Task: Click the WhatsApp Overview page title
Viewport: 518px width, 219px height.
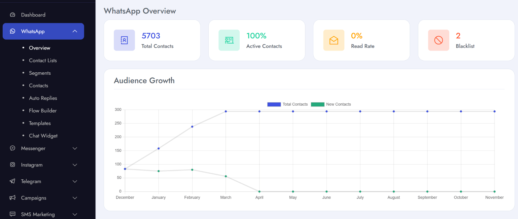Action: coord(140,11)
